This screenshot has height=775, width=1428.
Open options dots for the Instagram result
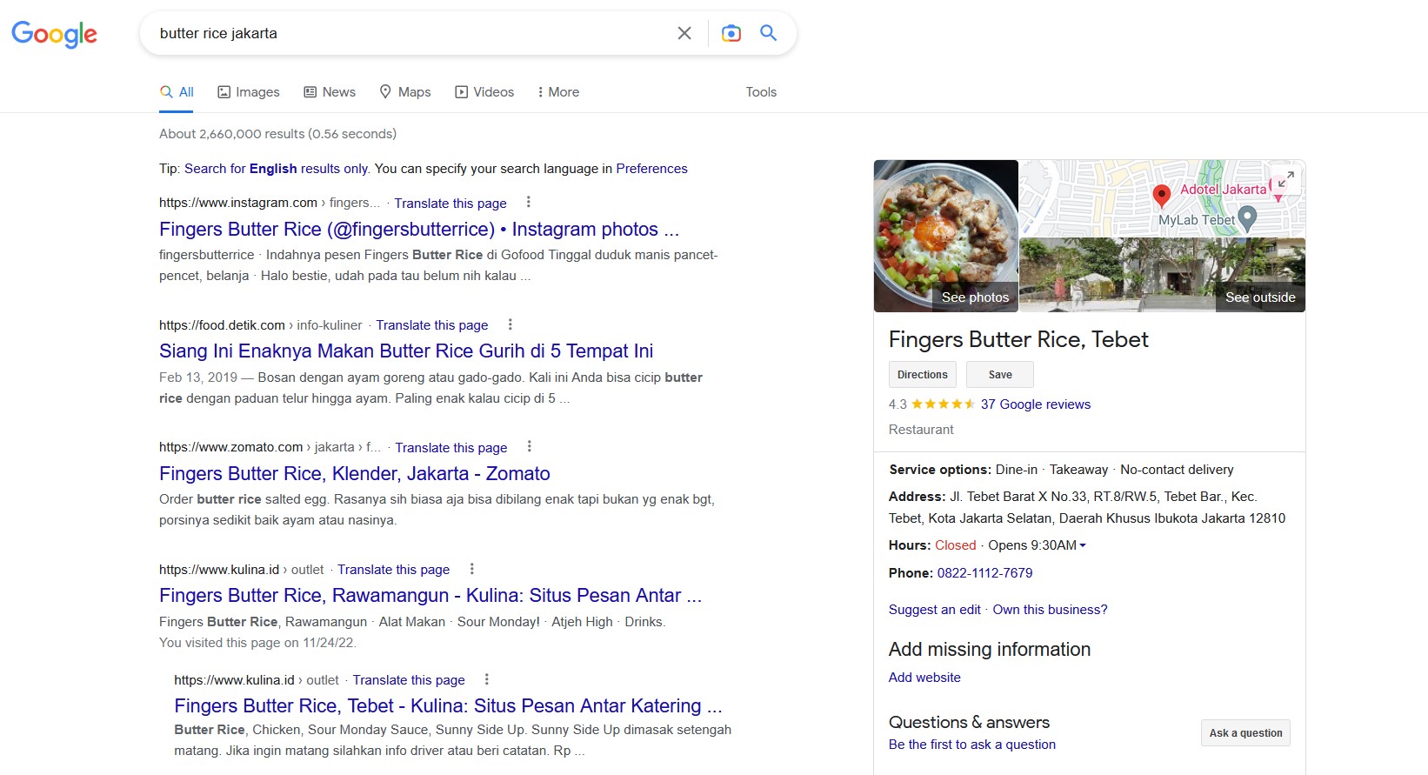pyautogui.click(x=528, y=202)
